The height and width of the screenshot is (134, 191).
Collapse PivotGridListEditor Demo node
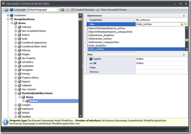[x=16, y=93]
